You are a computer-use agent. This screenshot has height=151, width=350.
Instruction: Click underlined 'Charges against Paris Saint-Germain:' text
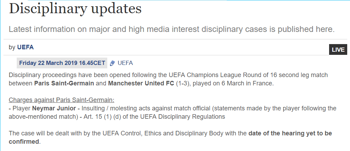62,100
